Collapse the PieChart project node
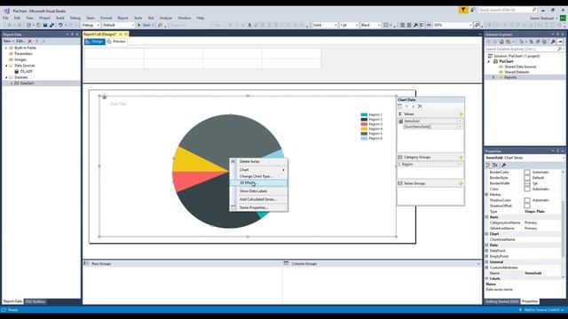Screen dimensions: 568x319 pos(489,61)
